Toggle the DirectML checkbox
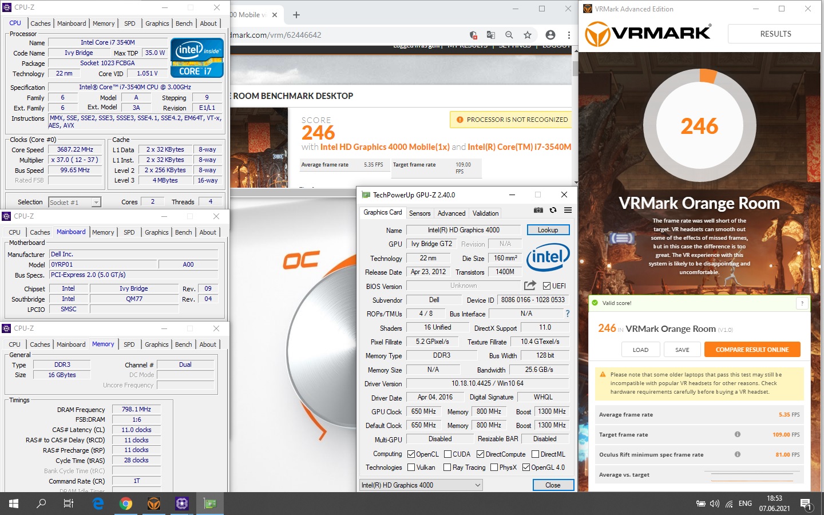This screenshot has width=824, height=515. point(535,454)
